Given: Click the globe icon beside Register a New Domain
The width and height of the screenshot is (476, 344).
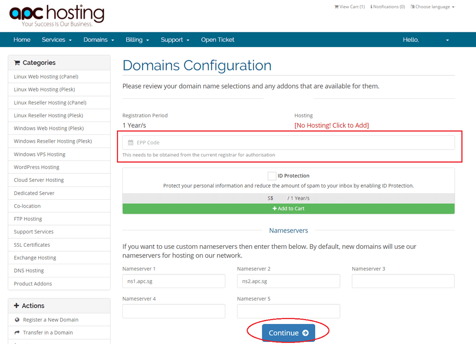Looking at the screenshot, I should point(17,320).
